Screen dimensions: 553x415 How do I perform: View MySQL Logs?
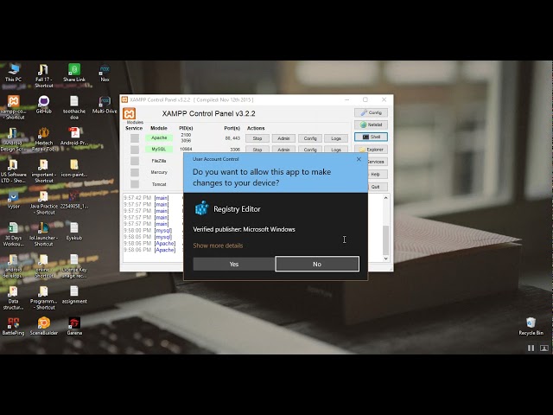coord(336,150)
